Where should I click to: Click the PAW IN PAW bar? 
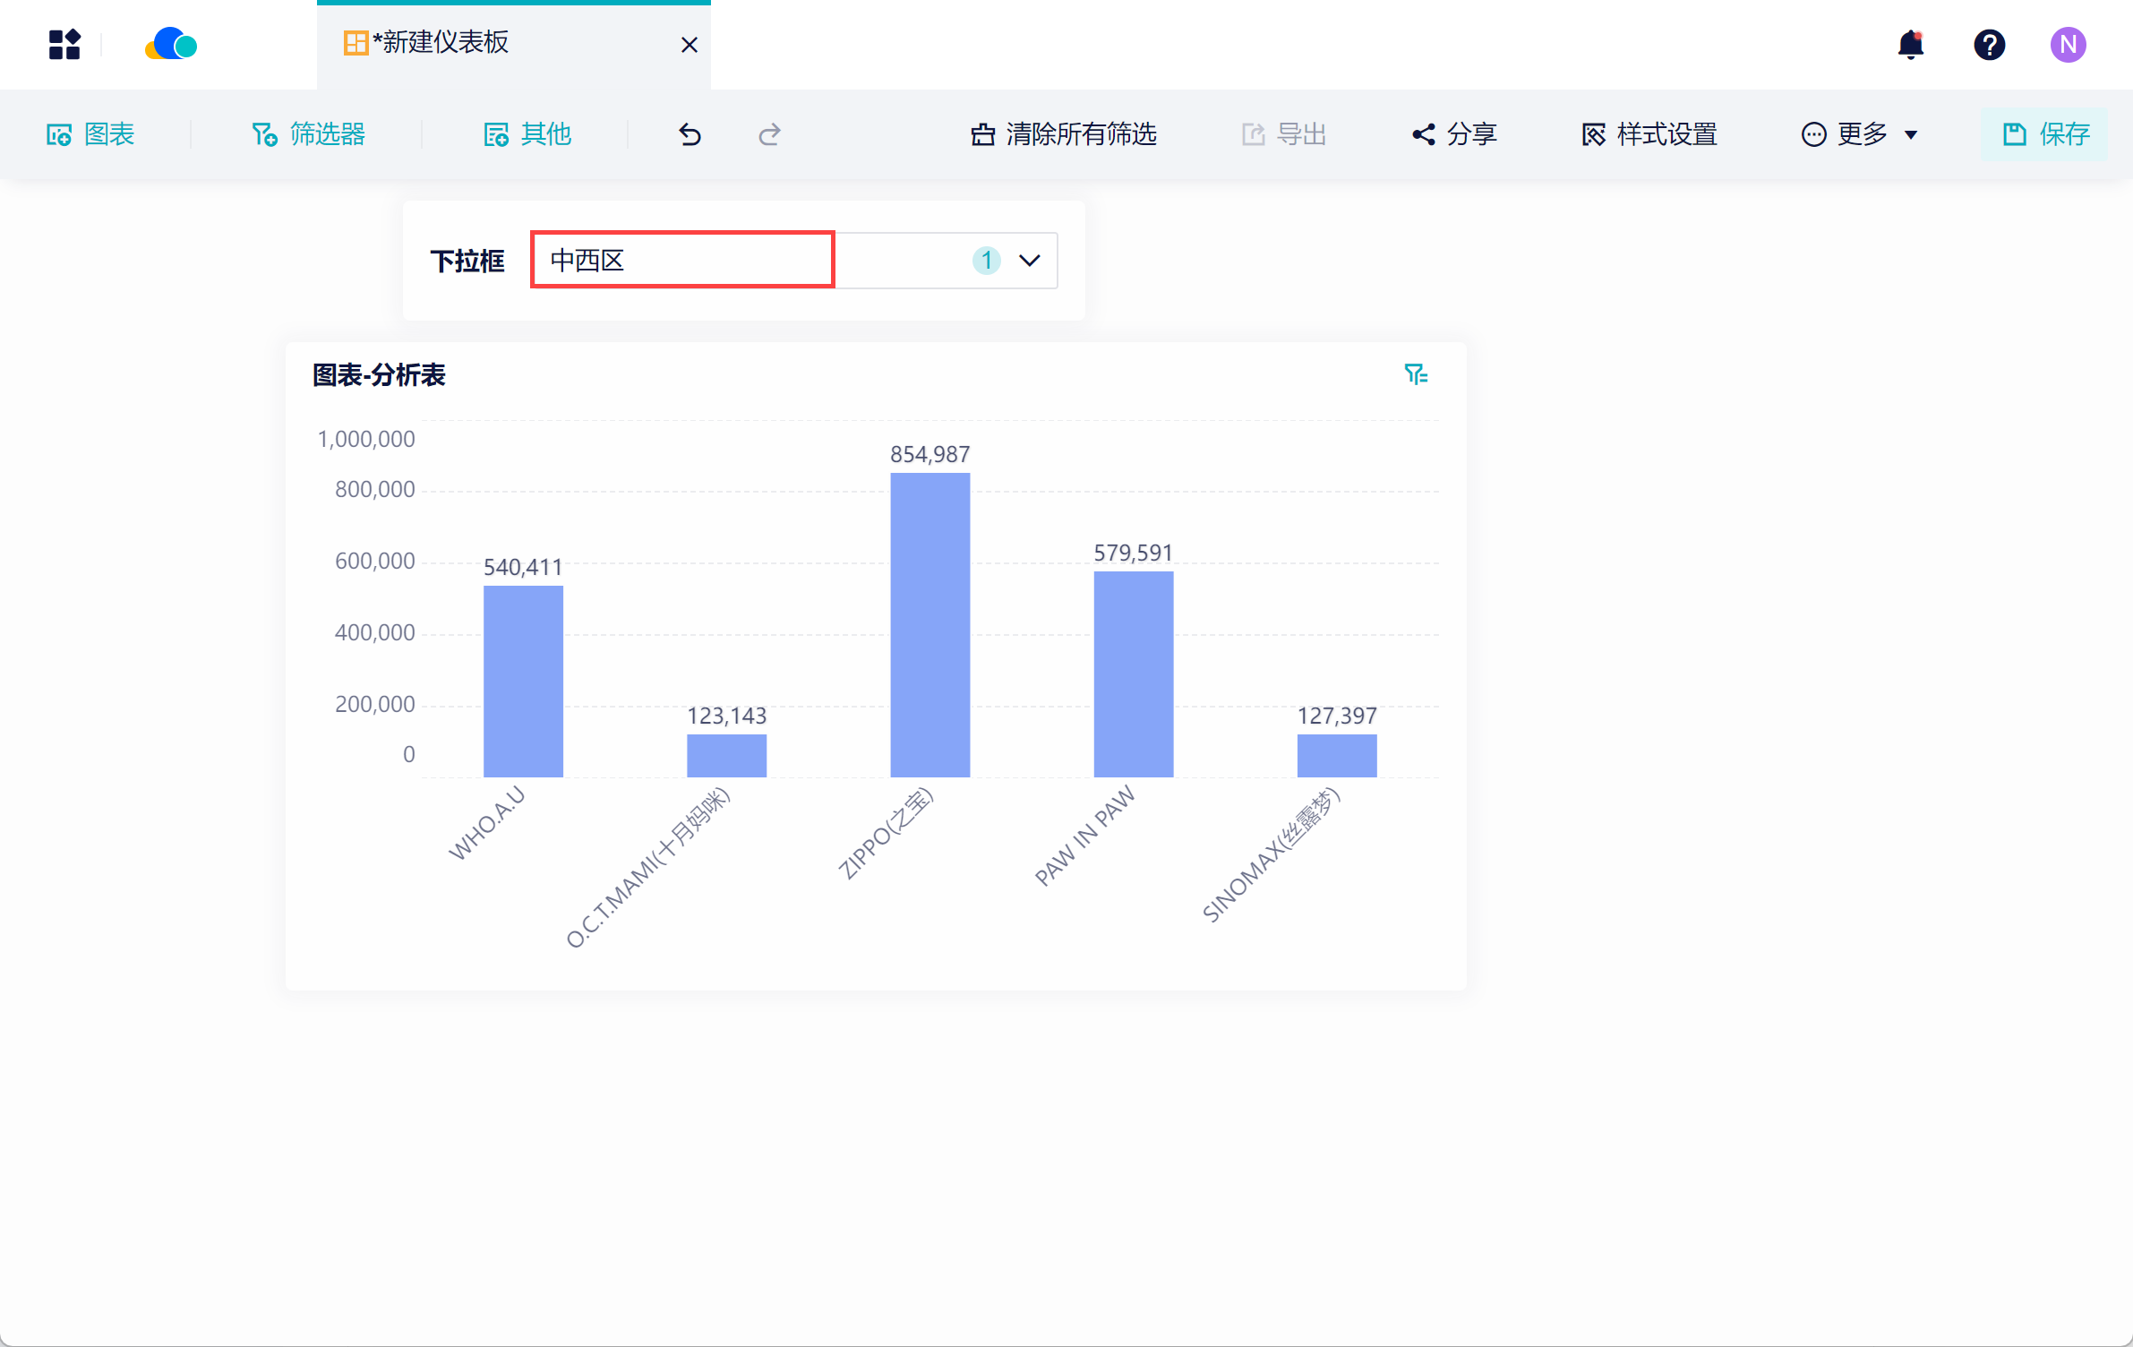[1133, 674]
